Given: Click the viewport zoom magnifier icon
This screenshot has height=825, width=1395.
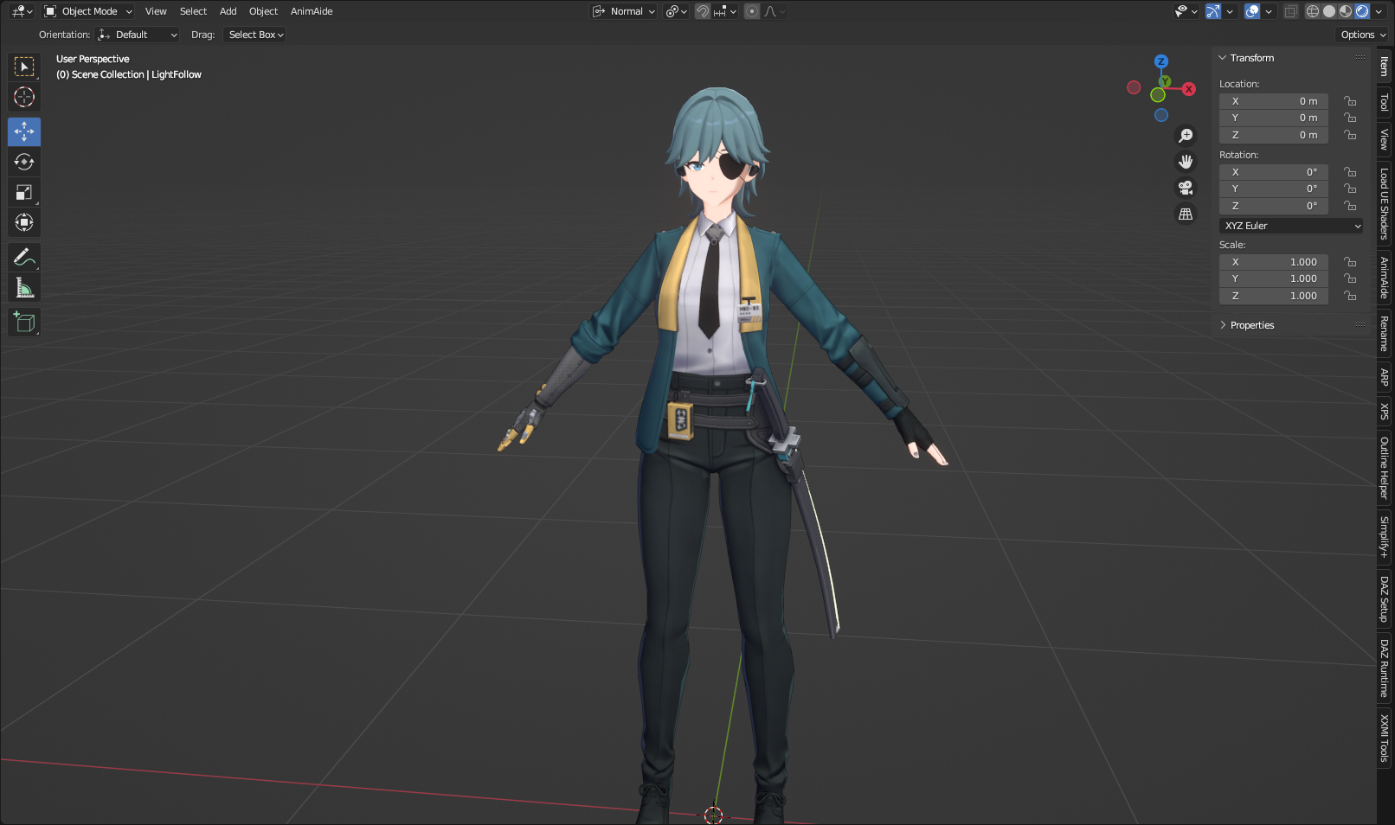Looking at the screenshot, I should click(1186, 136).
